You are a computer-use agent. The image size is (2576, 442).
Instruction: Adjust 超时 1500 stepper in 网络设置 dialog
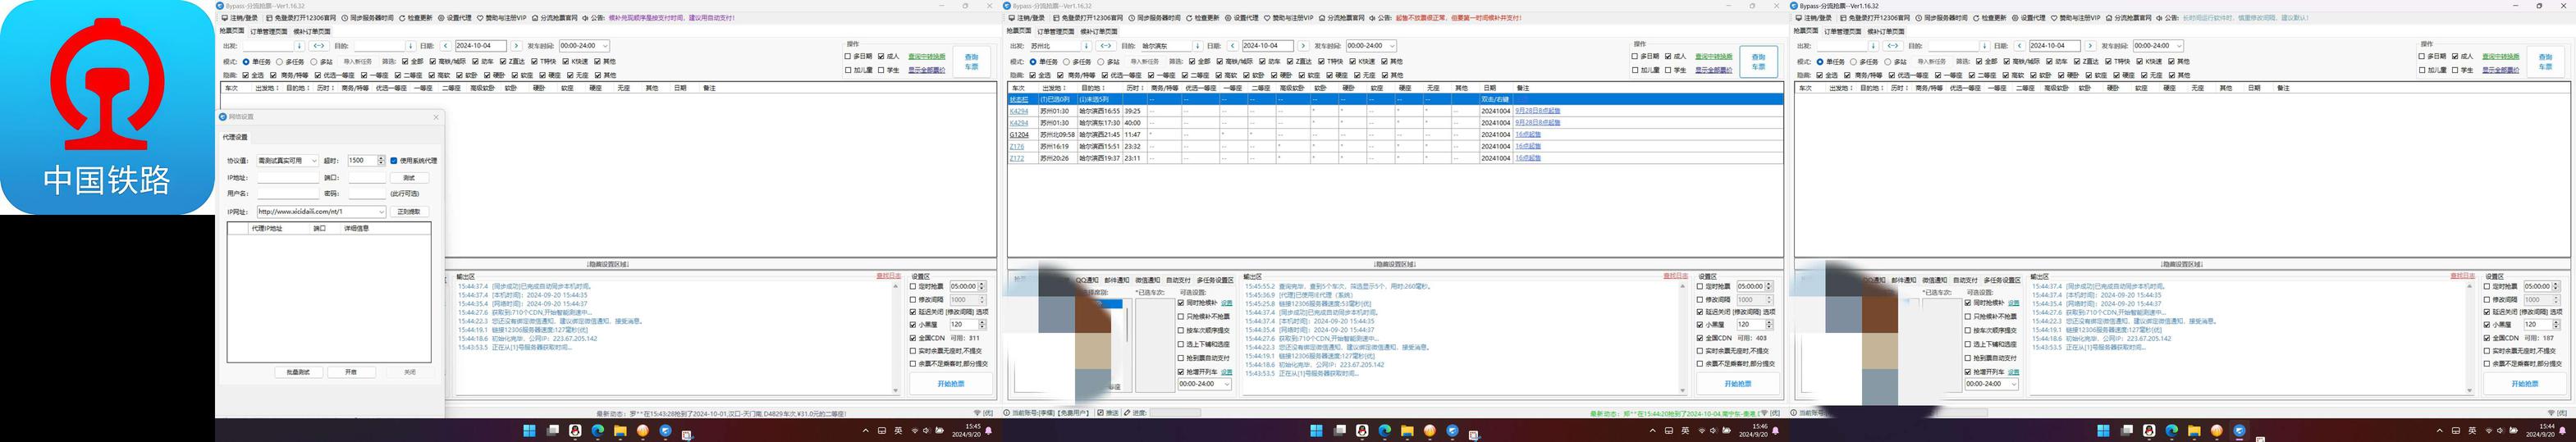click(381, 160)
